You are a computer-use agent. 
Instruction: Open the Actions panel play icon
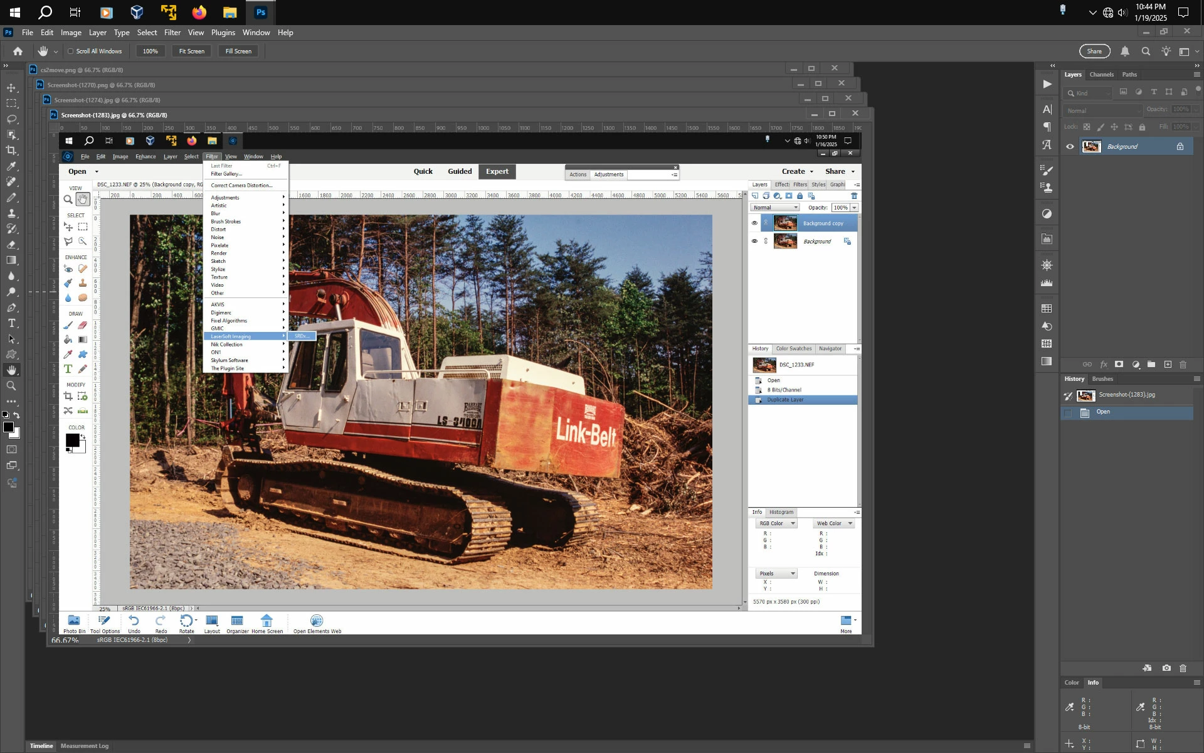[1047, 84]
